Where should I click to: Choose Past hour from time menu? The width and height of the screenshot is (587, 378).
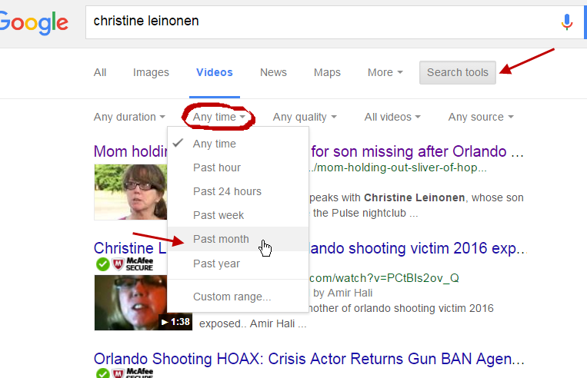pyautogui.click(x=217, y=167)
